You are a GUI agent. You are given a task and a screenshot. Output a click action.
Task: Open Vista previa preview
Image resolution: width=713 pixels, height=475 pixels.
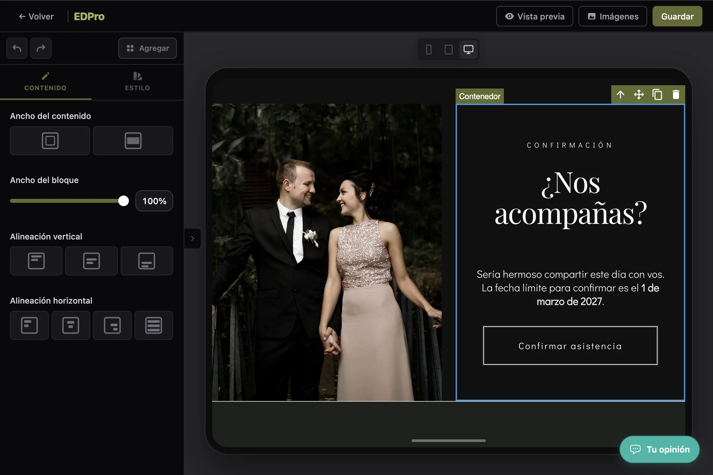point(535,16)
